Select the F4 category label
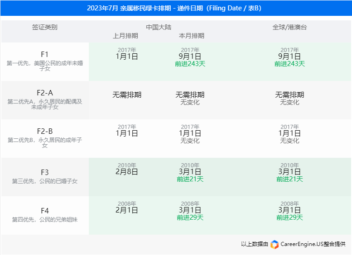Image resolution: width=352 pixels, height=255 pixels. (45, 211)
